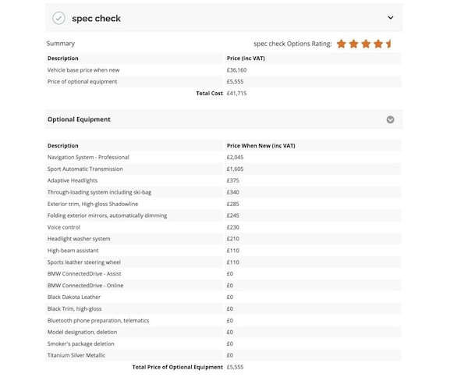Image resolution: width=468 pixels, height=381 pixels.
Task: Click the half-filled fifth rating star
Action: tap(389, 44)
